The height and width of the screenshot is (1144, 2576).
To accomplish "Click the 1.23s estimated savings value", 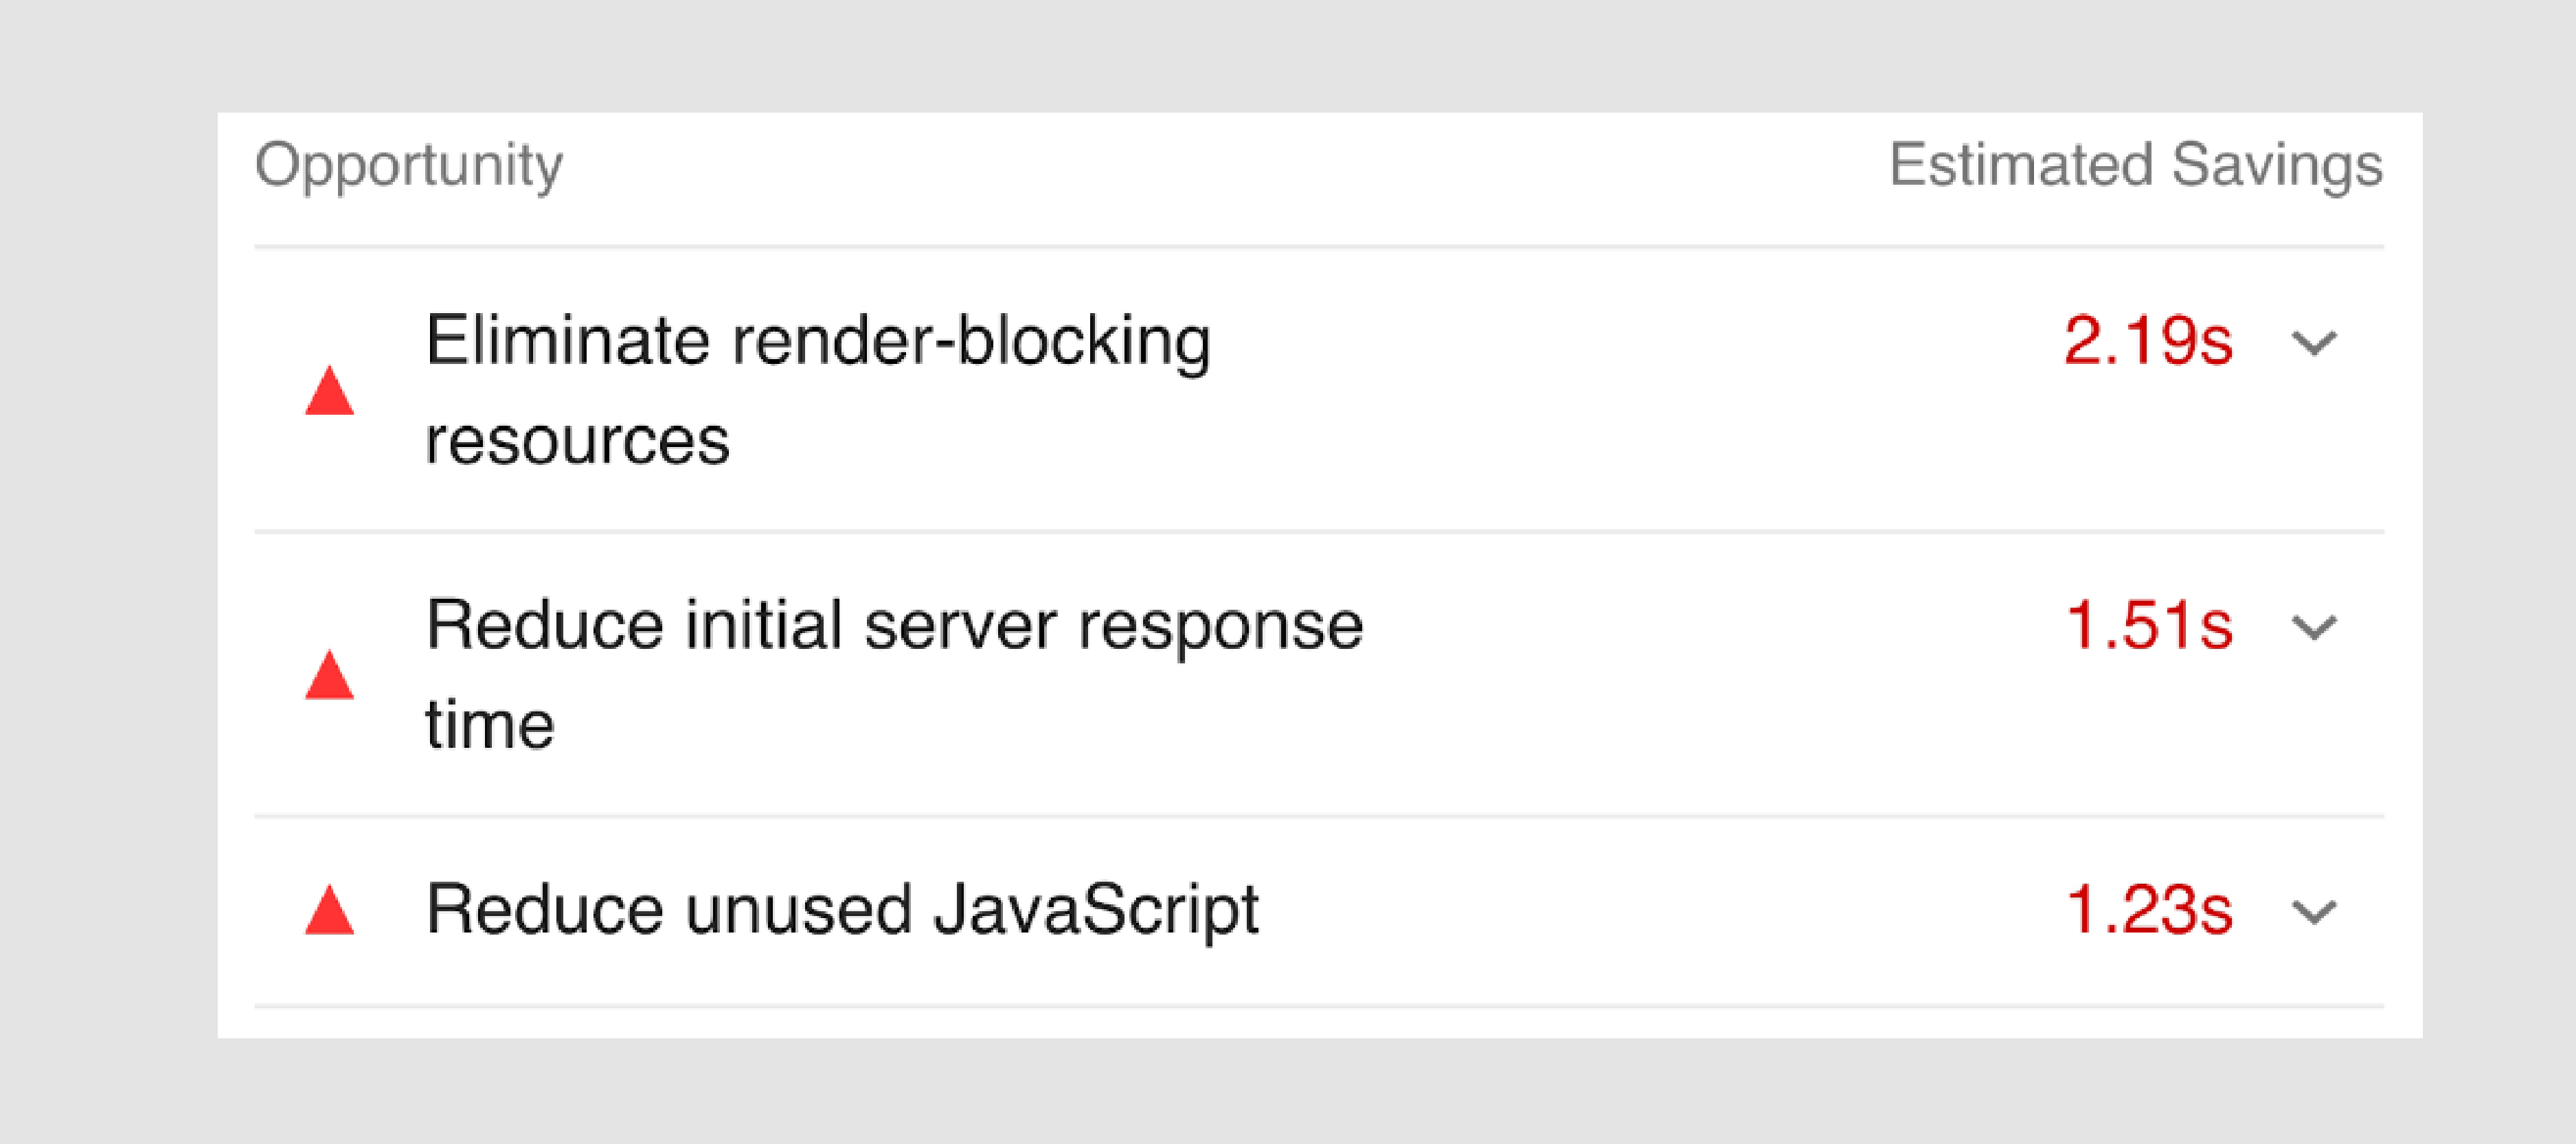I will pyautogui.click(x=2148, y=910).
